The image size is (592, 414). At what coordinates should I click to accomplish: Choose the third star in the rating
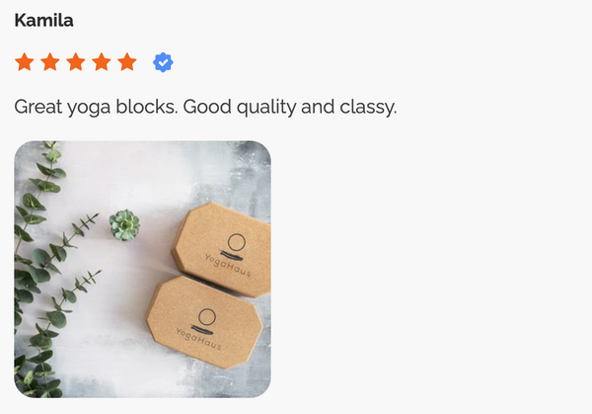[76, 62]
